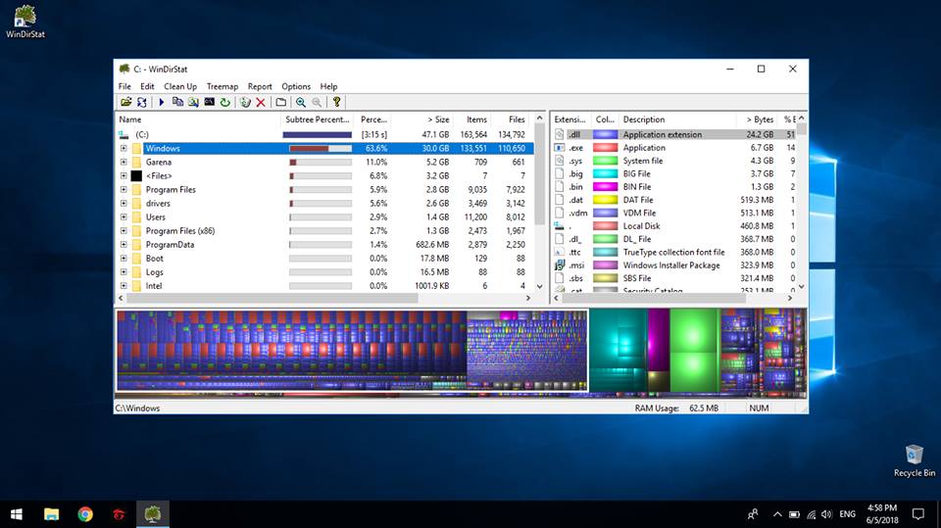
Task: Click the Description column header
Action: 644,120
